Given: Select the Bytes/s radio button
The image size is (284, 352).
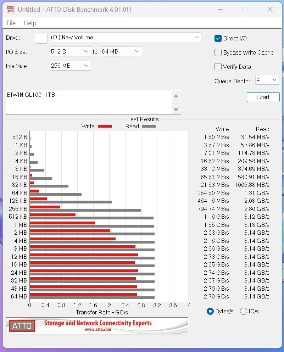Looking at the screenshot, I should click(x=210, y=311).
